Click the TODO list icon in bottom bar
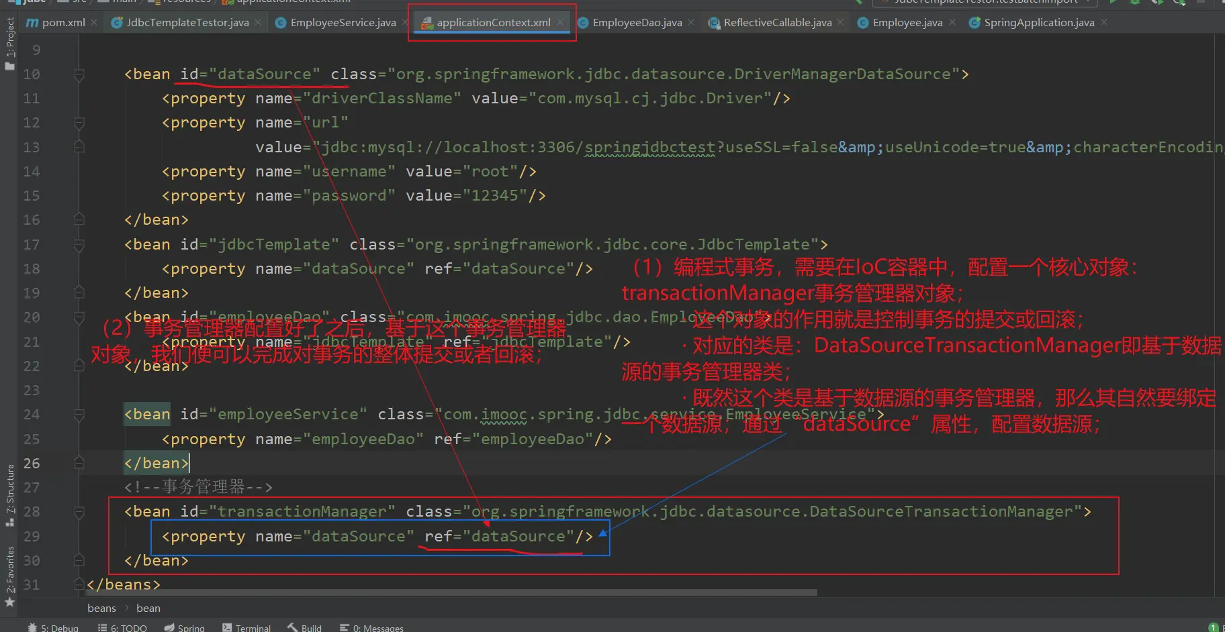Image resolution: width=1225 pixels, height=632 pixels. point(102,628)
